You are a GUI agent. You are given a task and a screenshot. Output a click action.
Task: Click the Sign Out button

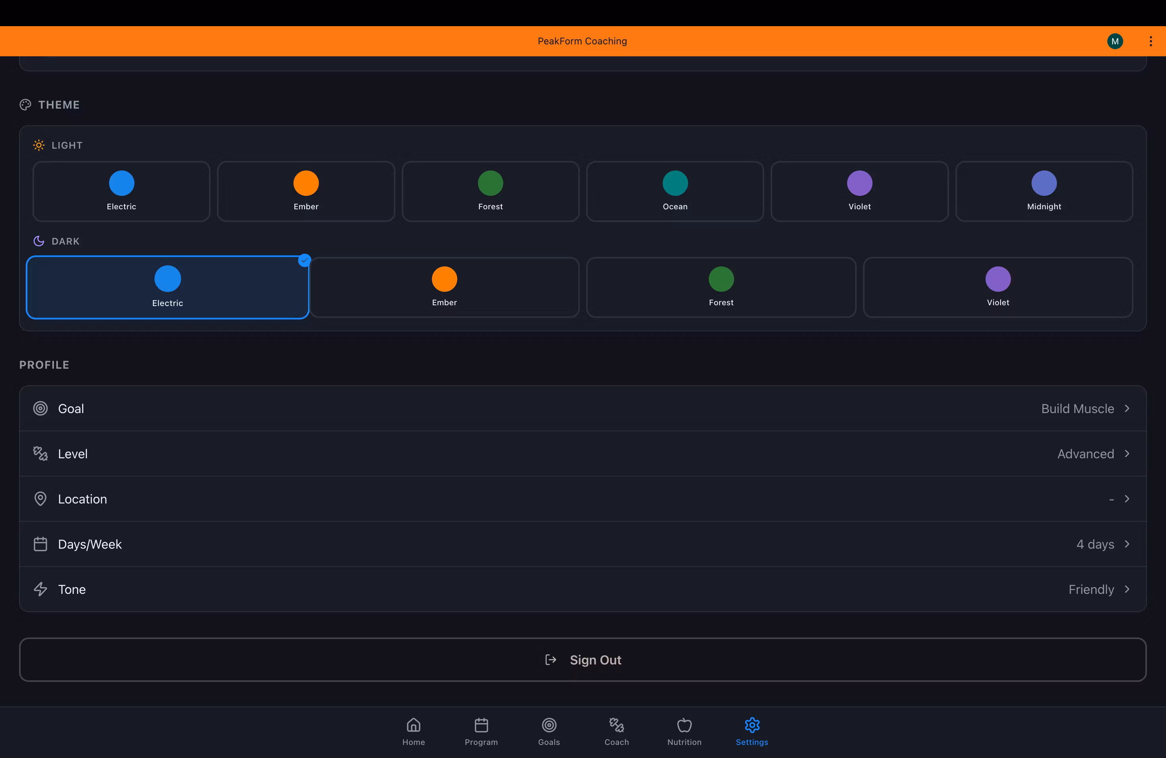click(583, 660)
